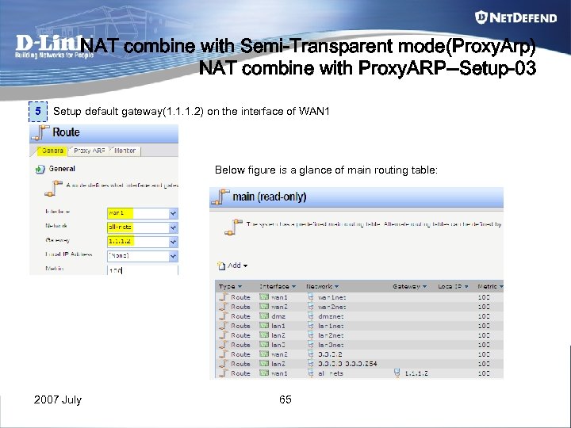Click the Route icon in lan3net row

(223, 344)
